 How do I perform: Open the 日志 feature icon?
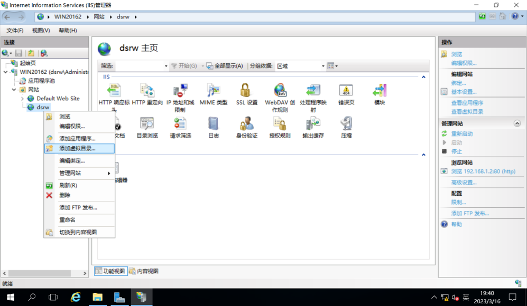tap(214, 123)
